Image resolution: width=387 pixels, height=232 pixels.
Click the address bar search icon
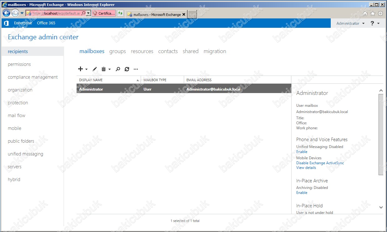pos(83,13)
